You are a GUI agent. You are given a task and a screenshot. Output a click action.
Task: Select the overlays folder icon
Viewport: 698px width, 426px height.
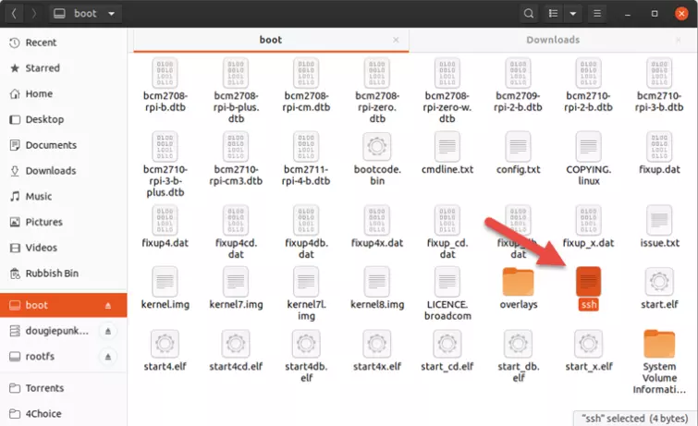point(518,281)
